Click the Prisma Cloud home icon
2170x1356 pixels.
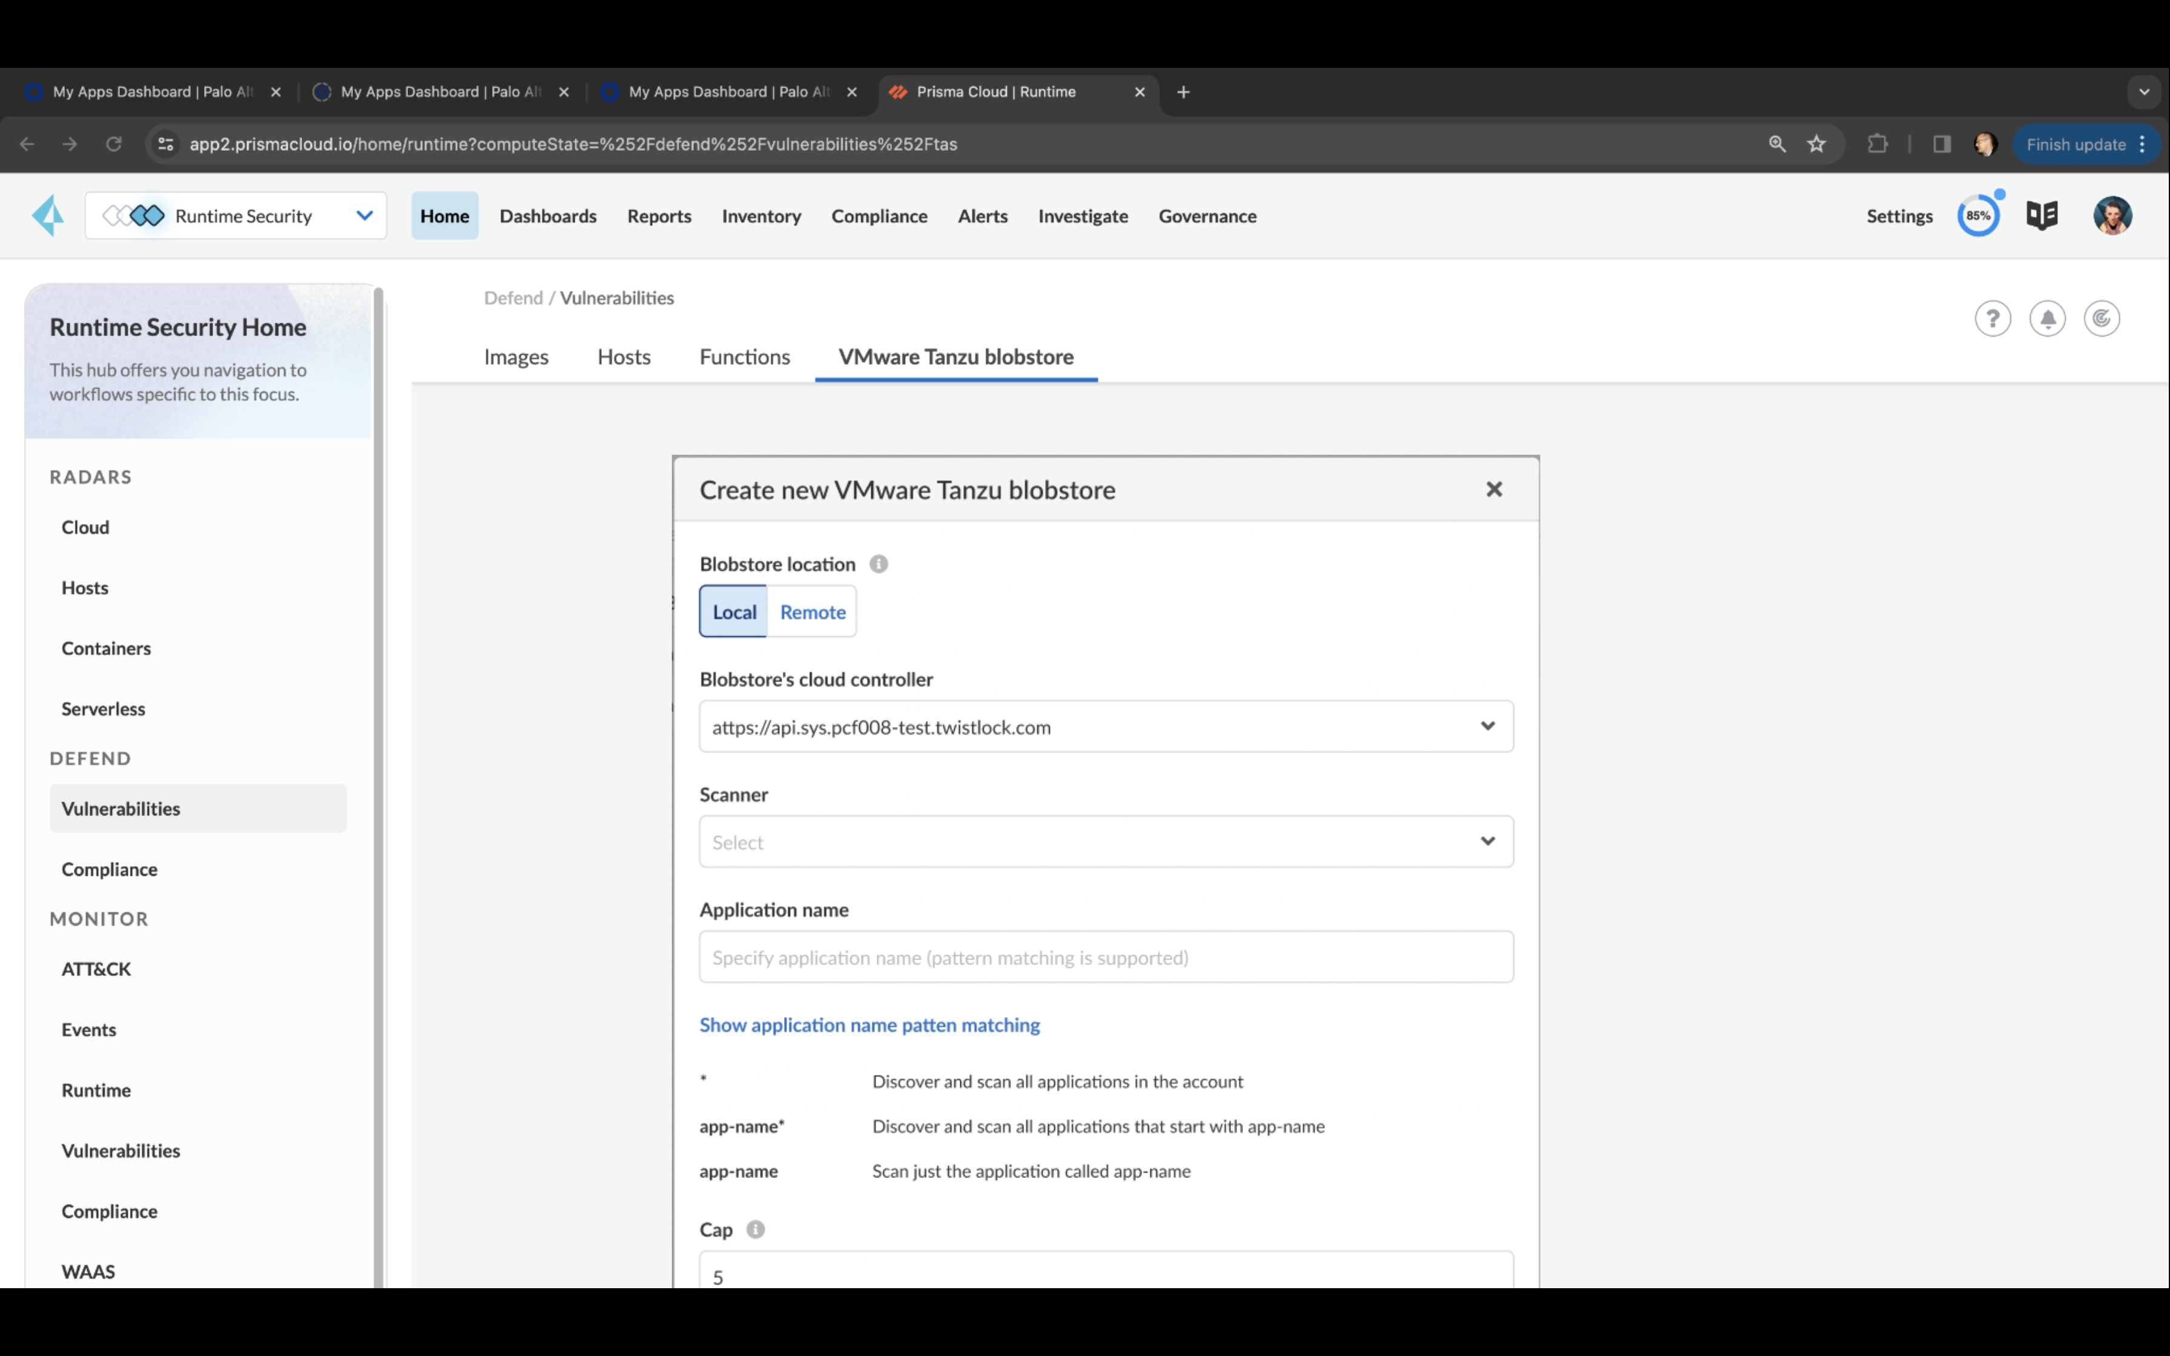(47, 214)
